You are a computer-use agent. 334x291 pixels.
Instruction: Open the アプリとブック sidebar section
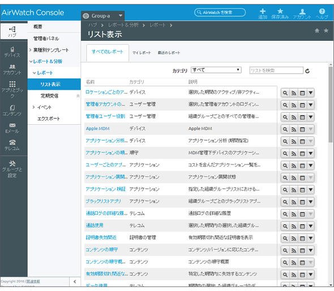pos(12,90)
